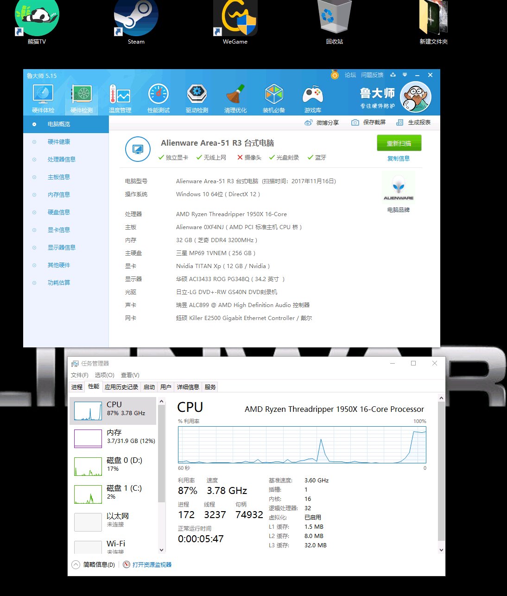
Task: Select 磁盘 1 (C:) performance entry
Action: pos(114,494)
